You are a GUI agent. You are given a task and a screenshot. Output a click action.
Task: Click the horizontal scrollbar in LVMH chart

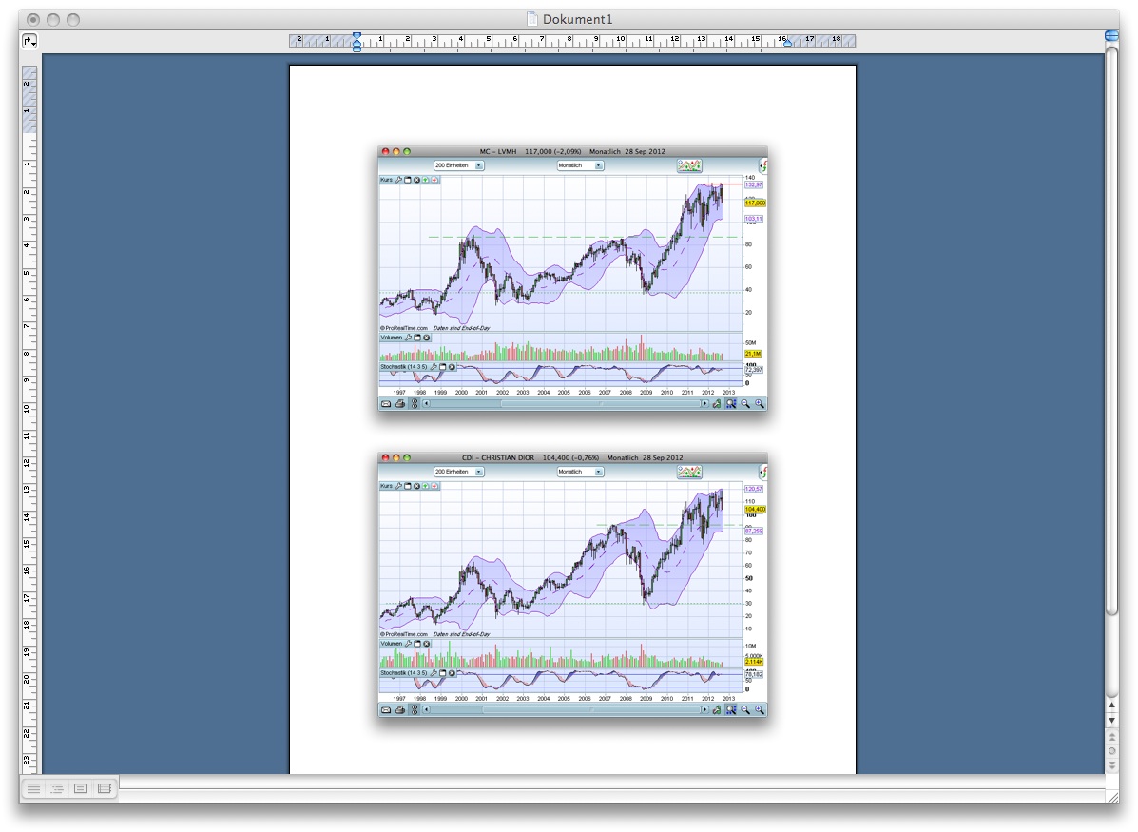pos(601,404)
